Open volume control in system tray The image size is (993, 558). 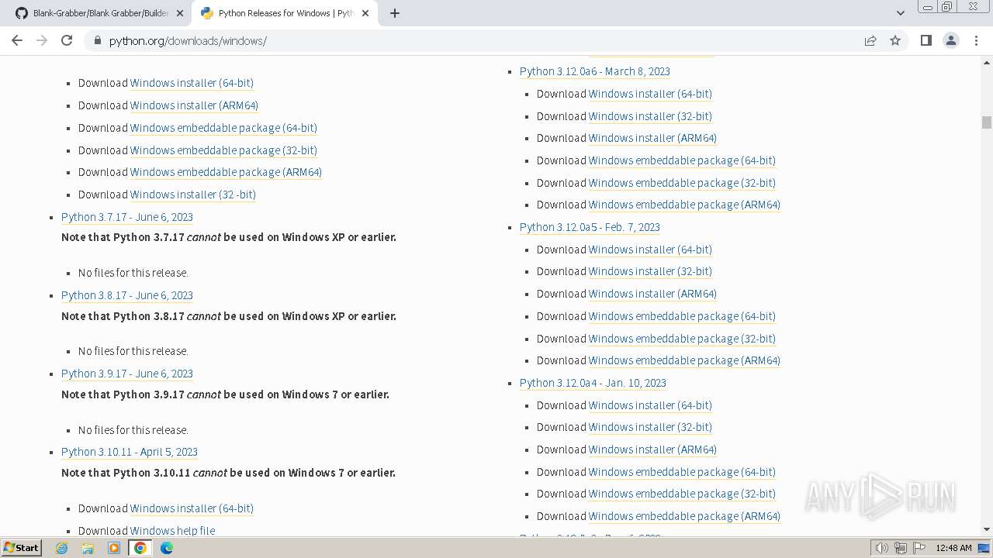pyautogui.click(x=881, y=548)
